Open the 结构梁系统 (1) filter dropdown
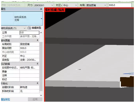The width and height of the screenshot is (136, 103). pos(14,28)
